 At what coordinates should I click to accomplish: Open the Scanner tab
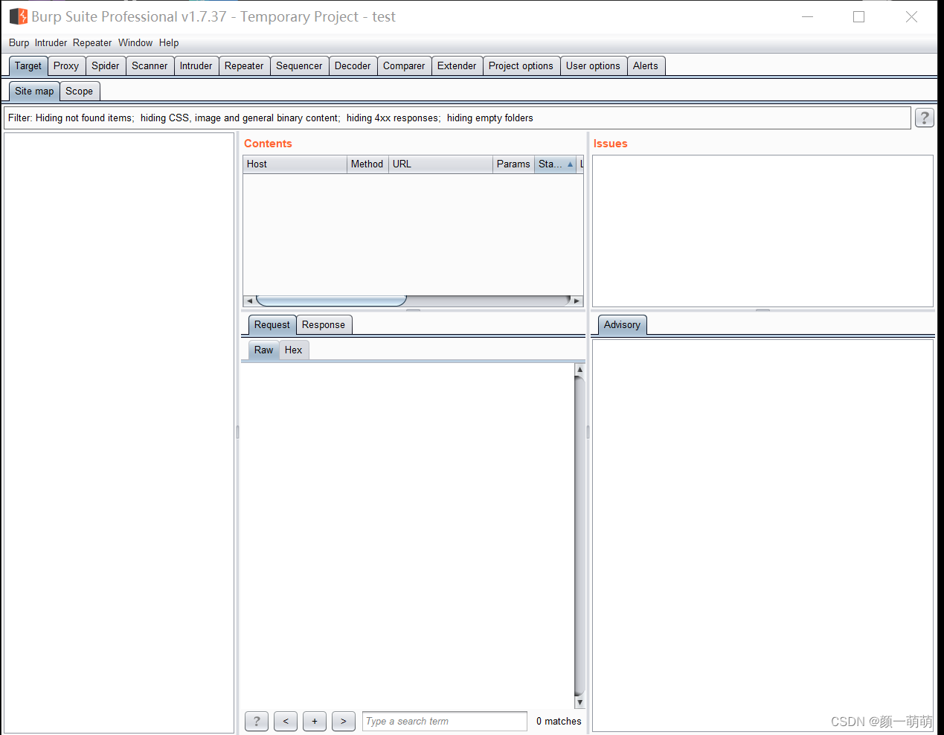pyautogui.click(x=150, y=65)
